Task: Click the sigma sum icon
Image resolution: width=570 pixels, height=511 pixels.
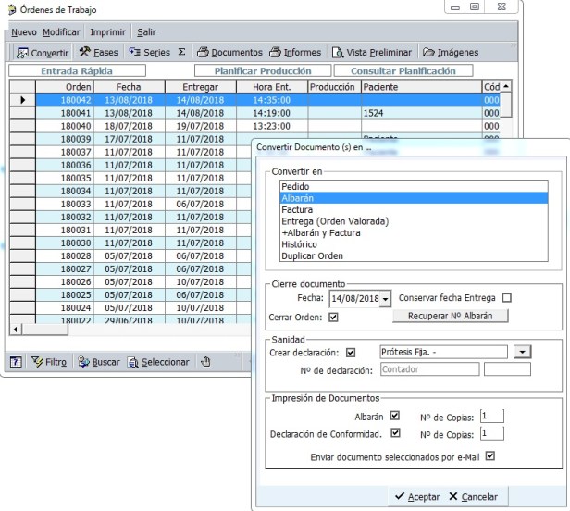Action: (181, 52)
